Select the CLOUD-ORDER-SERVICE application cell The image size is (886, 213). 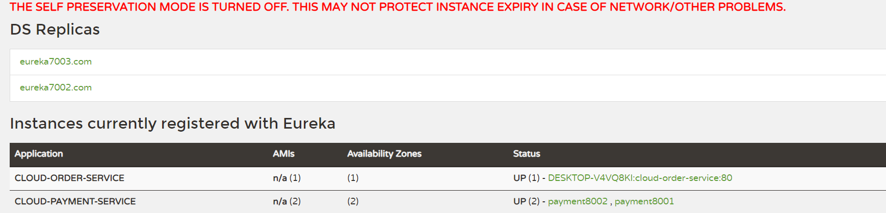click(69, 178)
